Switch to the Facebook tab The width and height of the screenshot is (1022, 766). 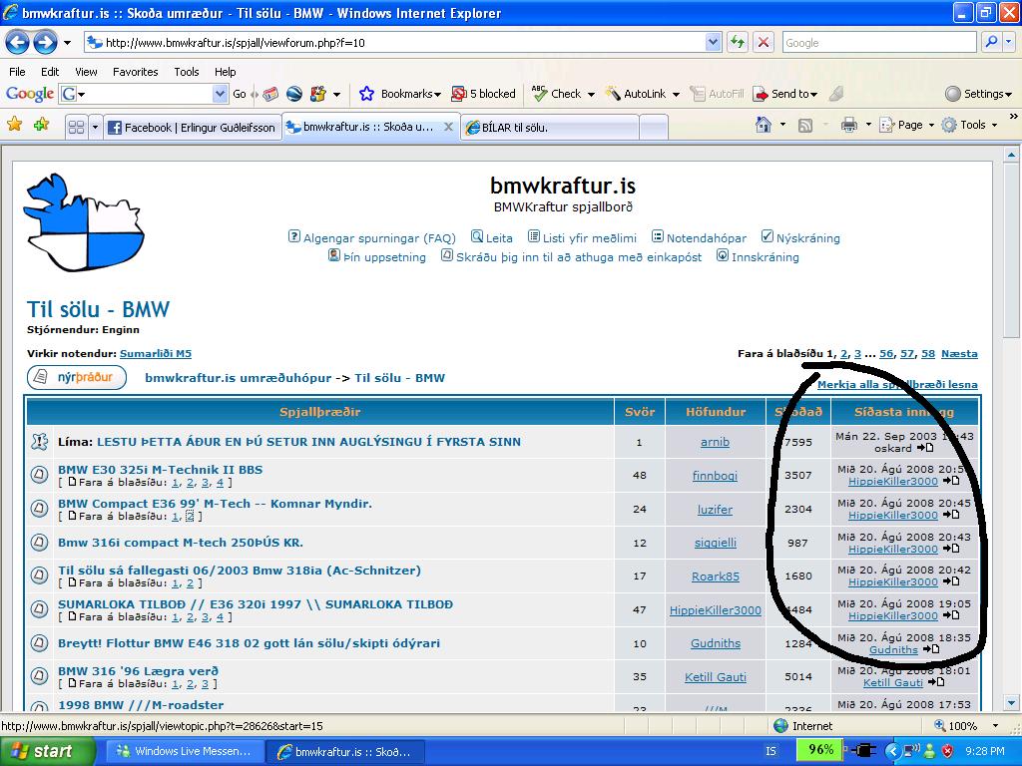coord(192,127)
